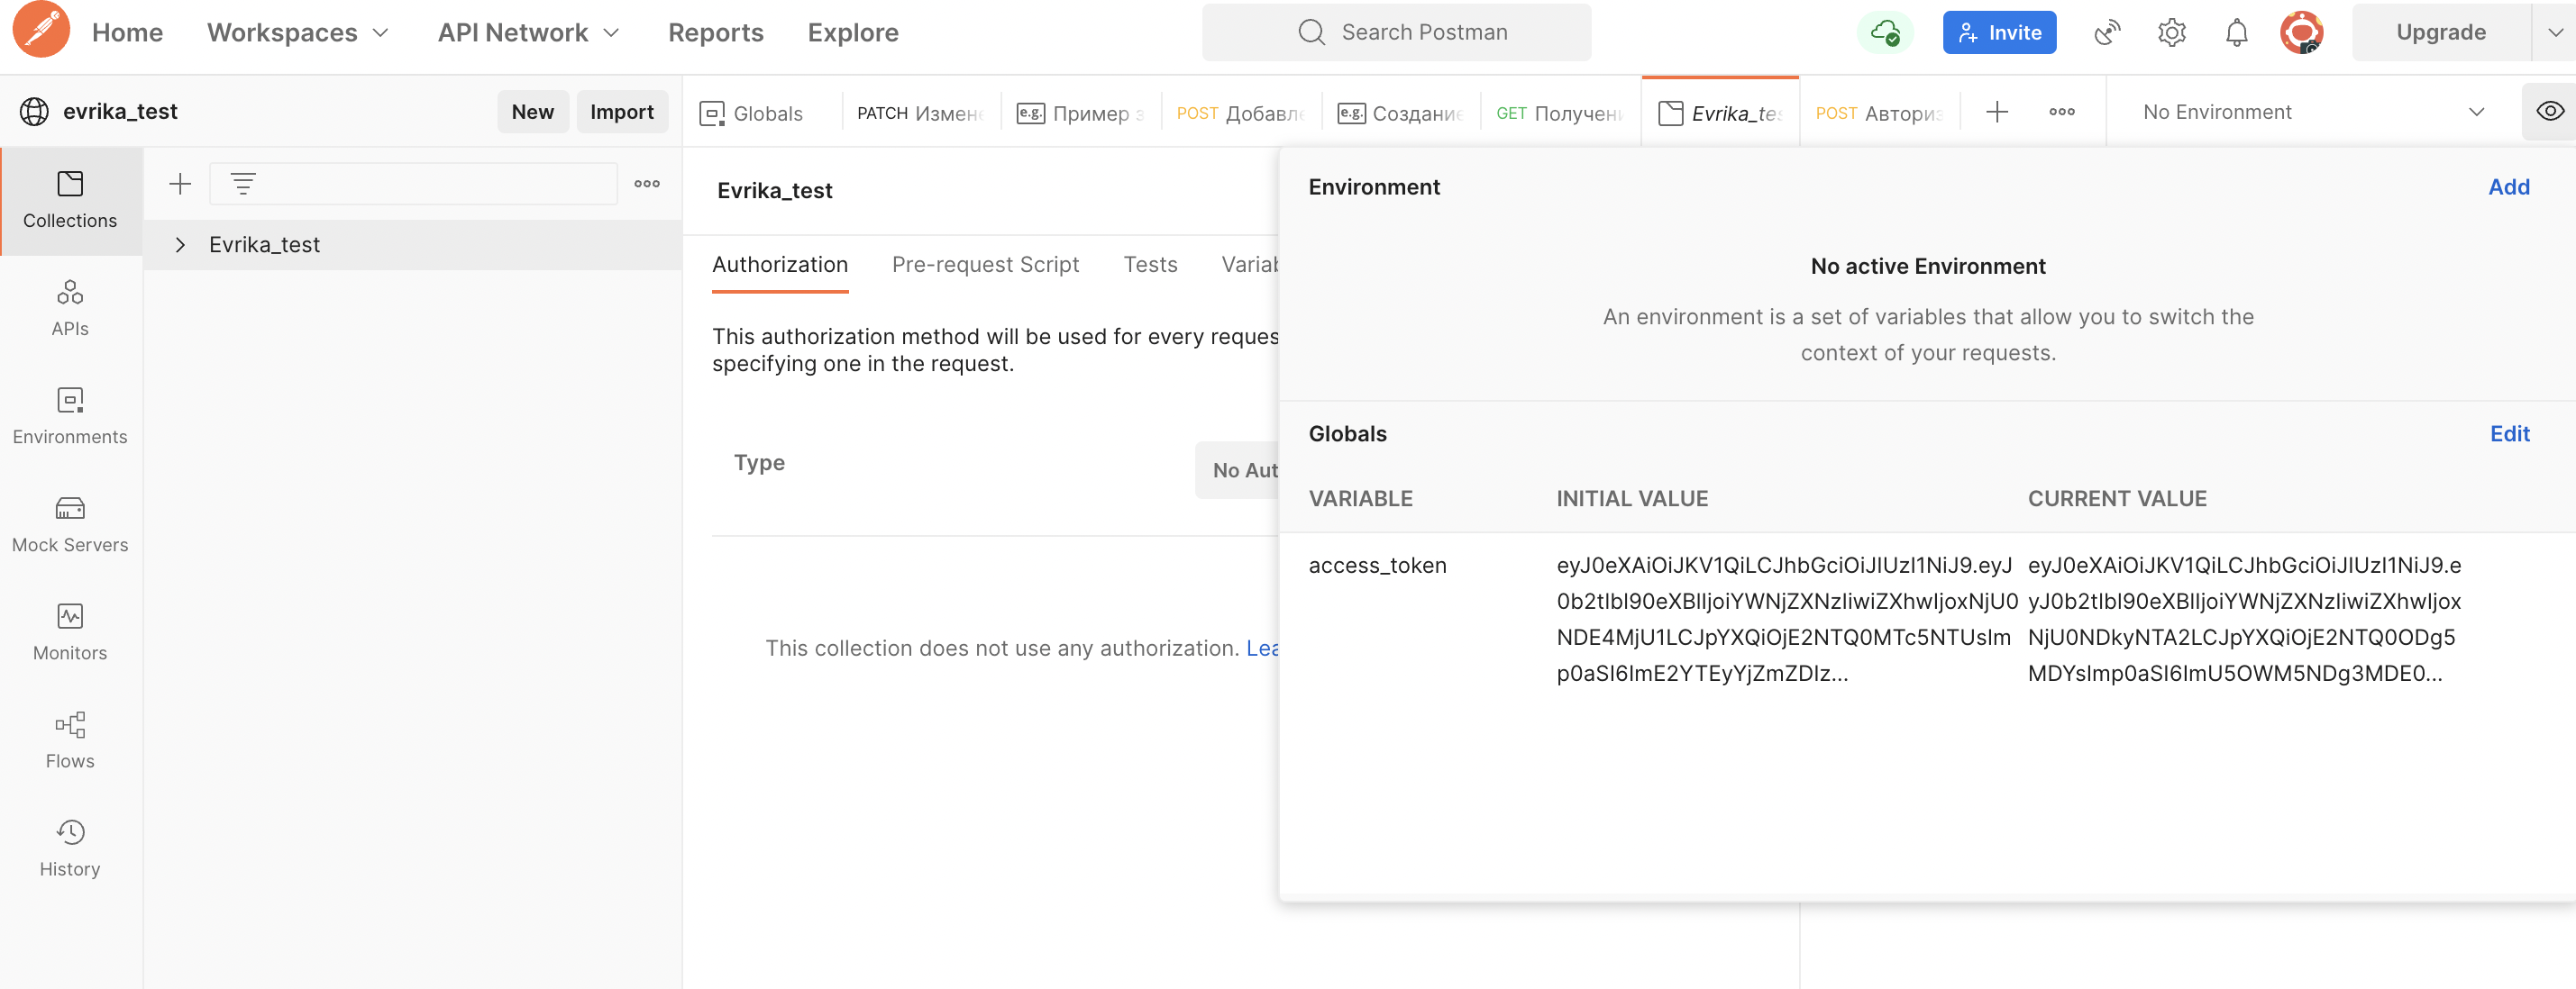Viewport: 2576px width, 989px height.
Task: Open the Monitors sidebar section
Action: coord(70,631)
